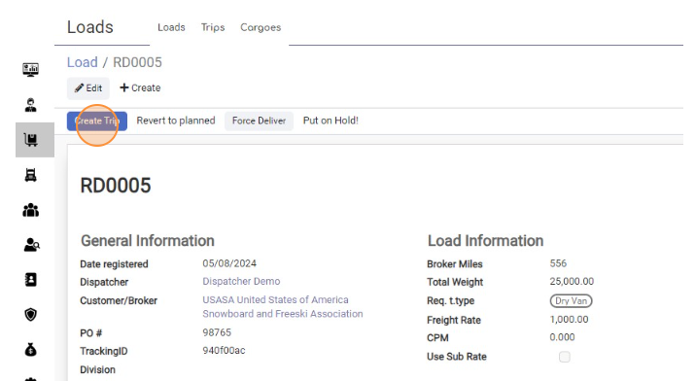Click Revert to planned button
This screenshot has width=696, height=381.
click(176, 121)
